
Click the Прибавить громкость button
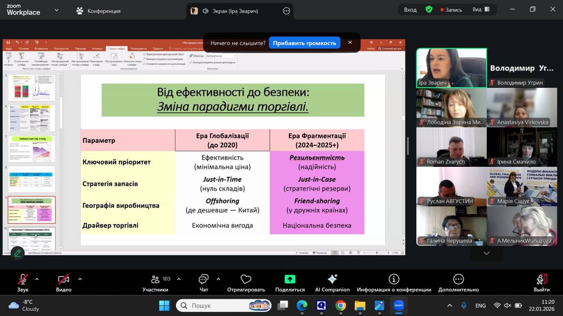pos(304,43)
